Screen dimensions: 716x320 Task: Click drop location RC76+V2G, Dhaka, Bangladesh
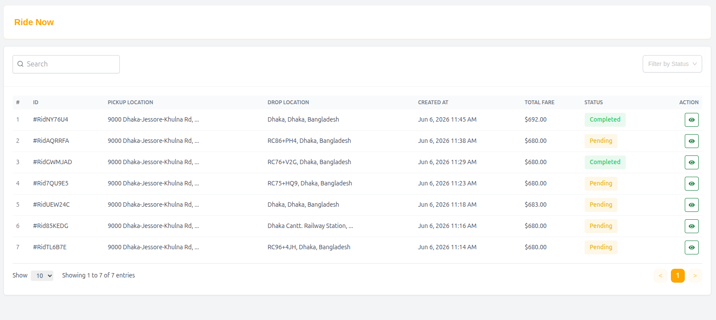(x=309, y=162)
